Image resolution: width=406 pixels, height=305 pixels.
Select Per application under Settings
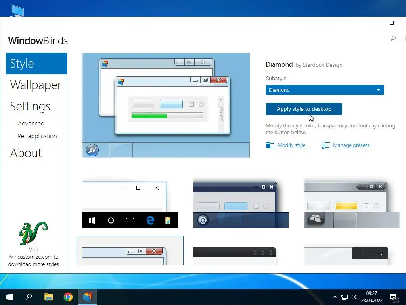point(37,136)
